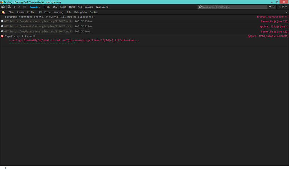Minimize the Firebug window
289x170 pixels.
point(272,2)
